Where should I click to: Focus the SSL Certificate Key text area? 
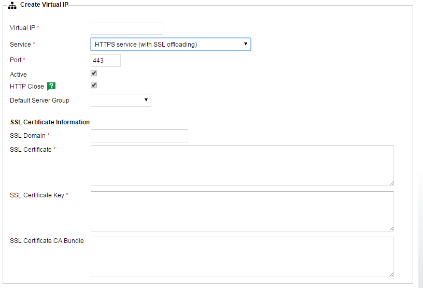pyautogui.click(x=242, y=211)
